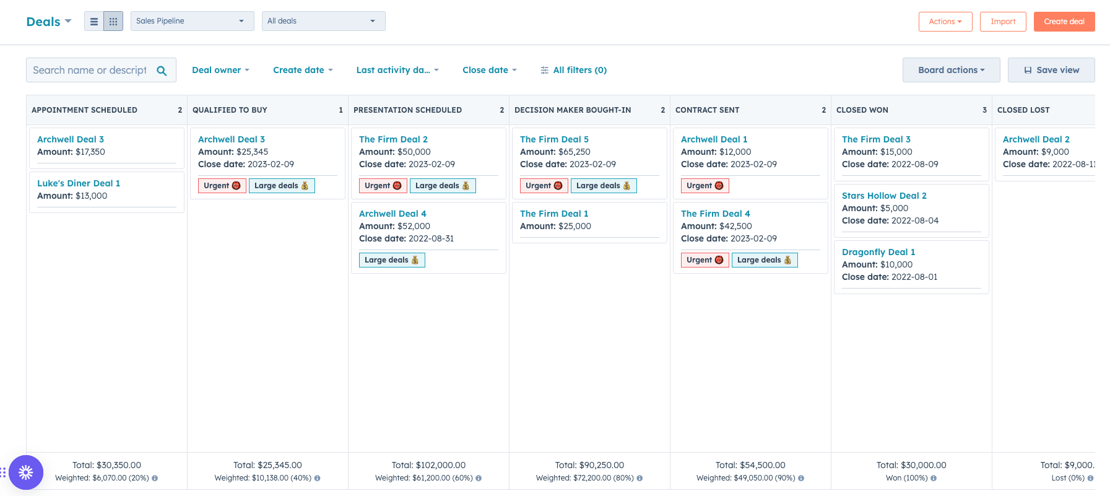The width and height of the screenshot is (1110, 496).
Task: Click the search name or description field
Action: pos(90,70)
